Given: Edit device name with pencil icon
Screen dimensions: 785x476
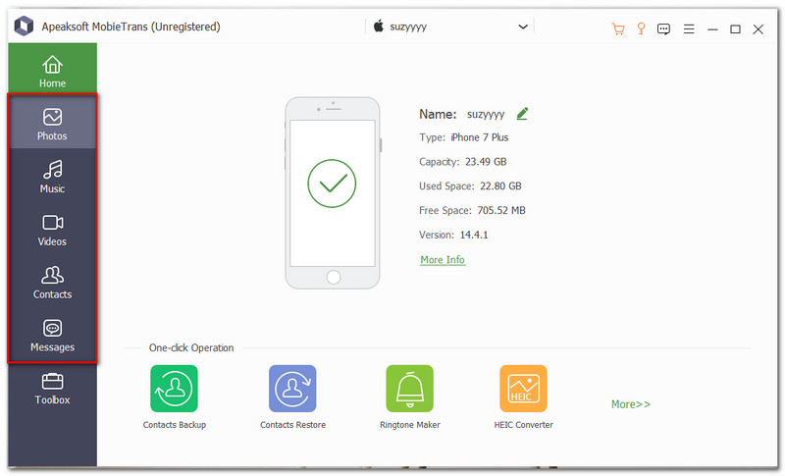Looking at the screenshot, I should 522,114.
